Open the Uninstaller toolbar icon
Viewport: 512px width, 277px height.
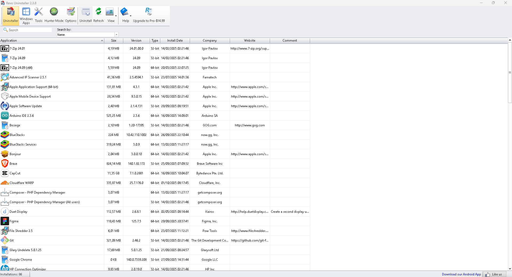point(11,15)
